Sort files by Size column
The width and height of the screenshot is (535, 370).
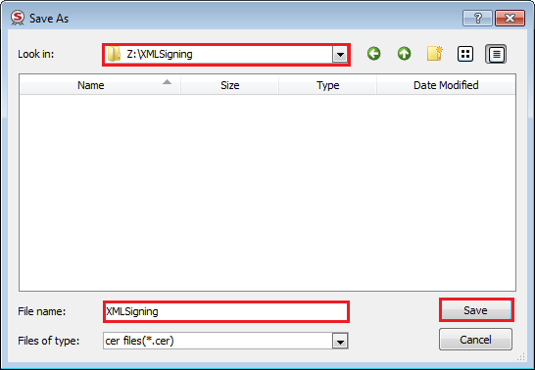click(x=230, y=85)
